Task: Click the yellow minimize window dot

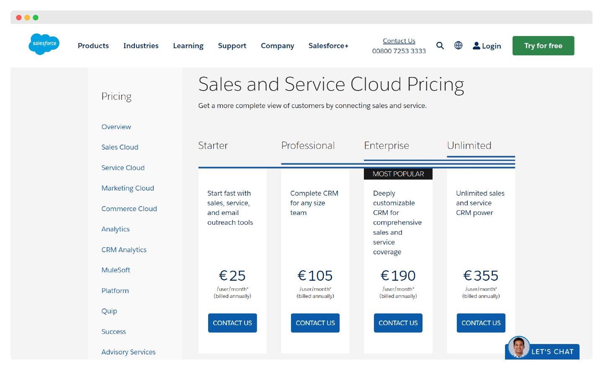Action: click(x=27, y=18)
